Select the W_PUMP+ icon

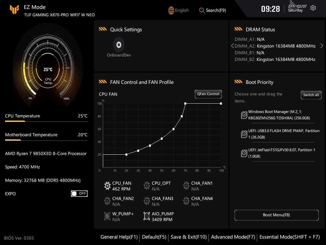tap(107, 216)
